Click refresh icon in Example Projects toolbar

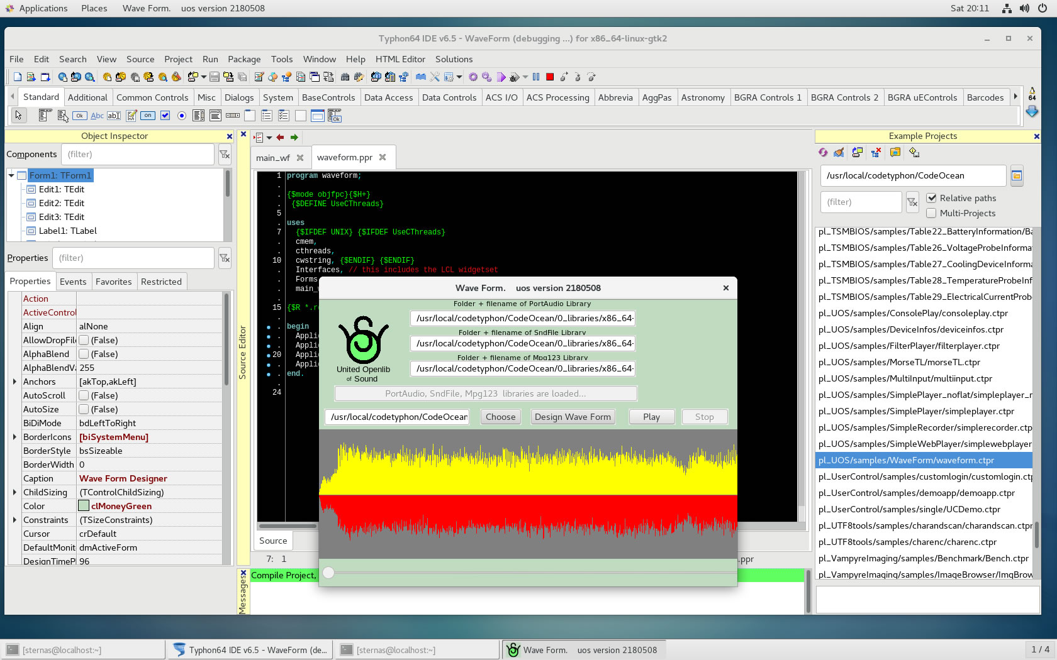click(x=823, y=152)
